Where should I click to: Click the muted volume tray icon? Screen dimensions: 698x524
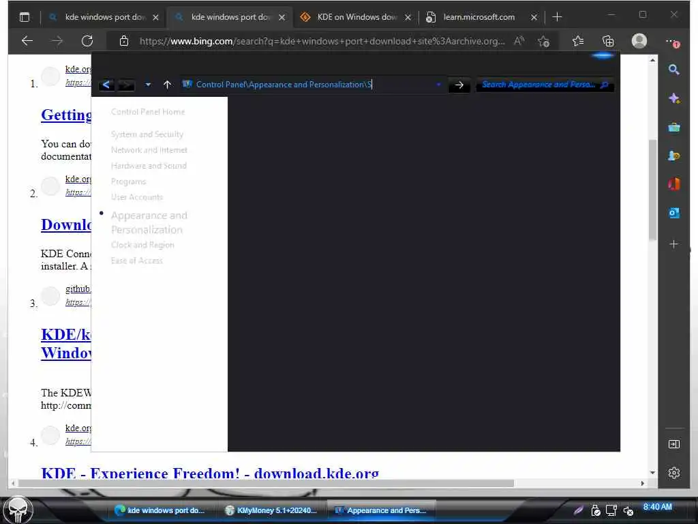pyautogui.click(x=628, y=511)
